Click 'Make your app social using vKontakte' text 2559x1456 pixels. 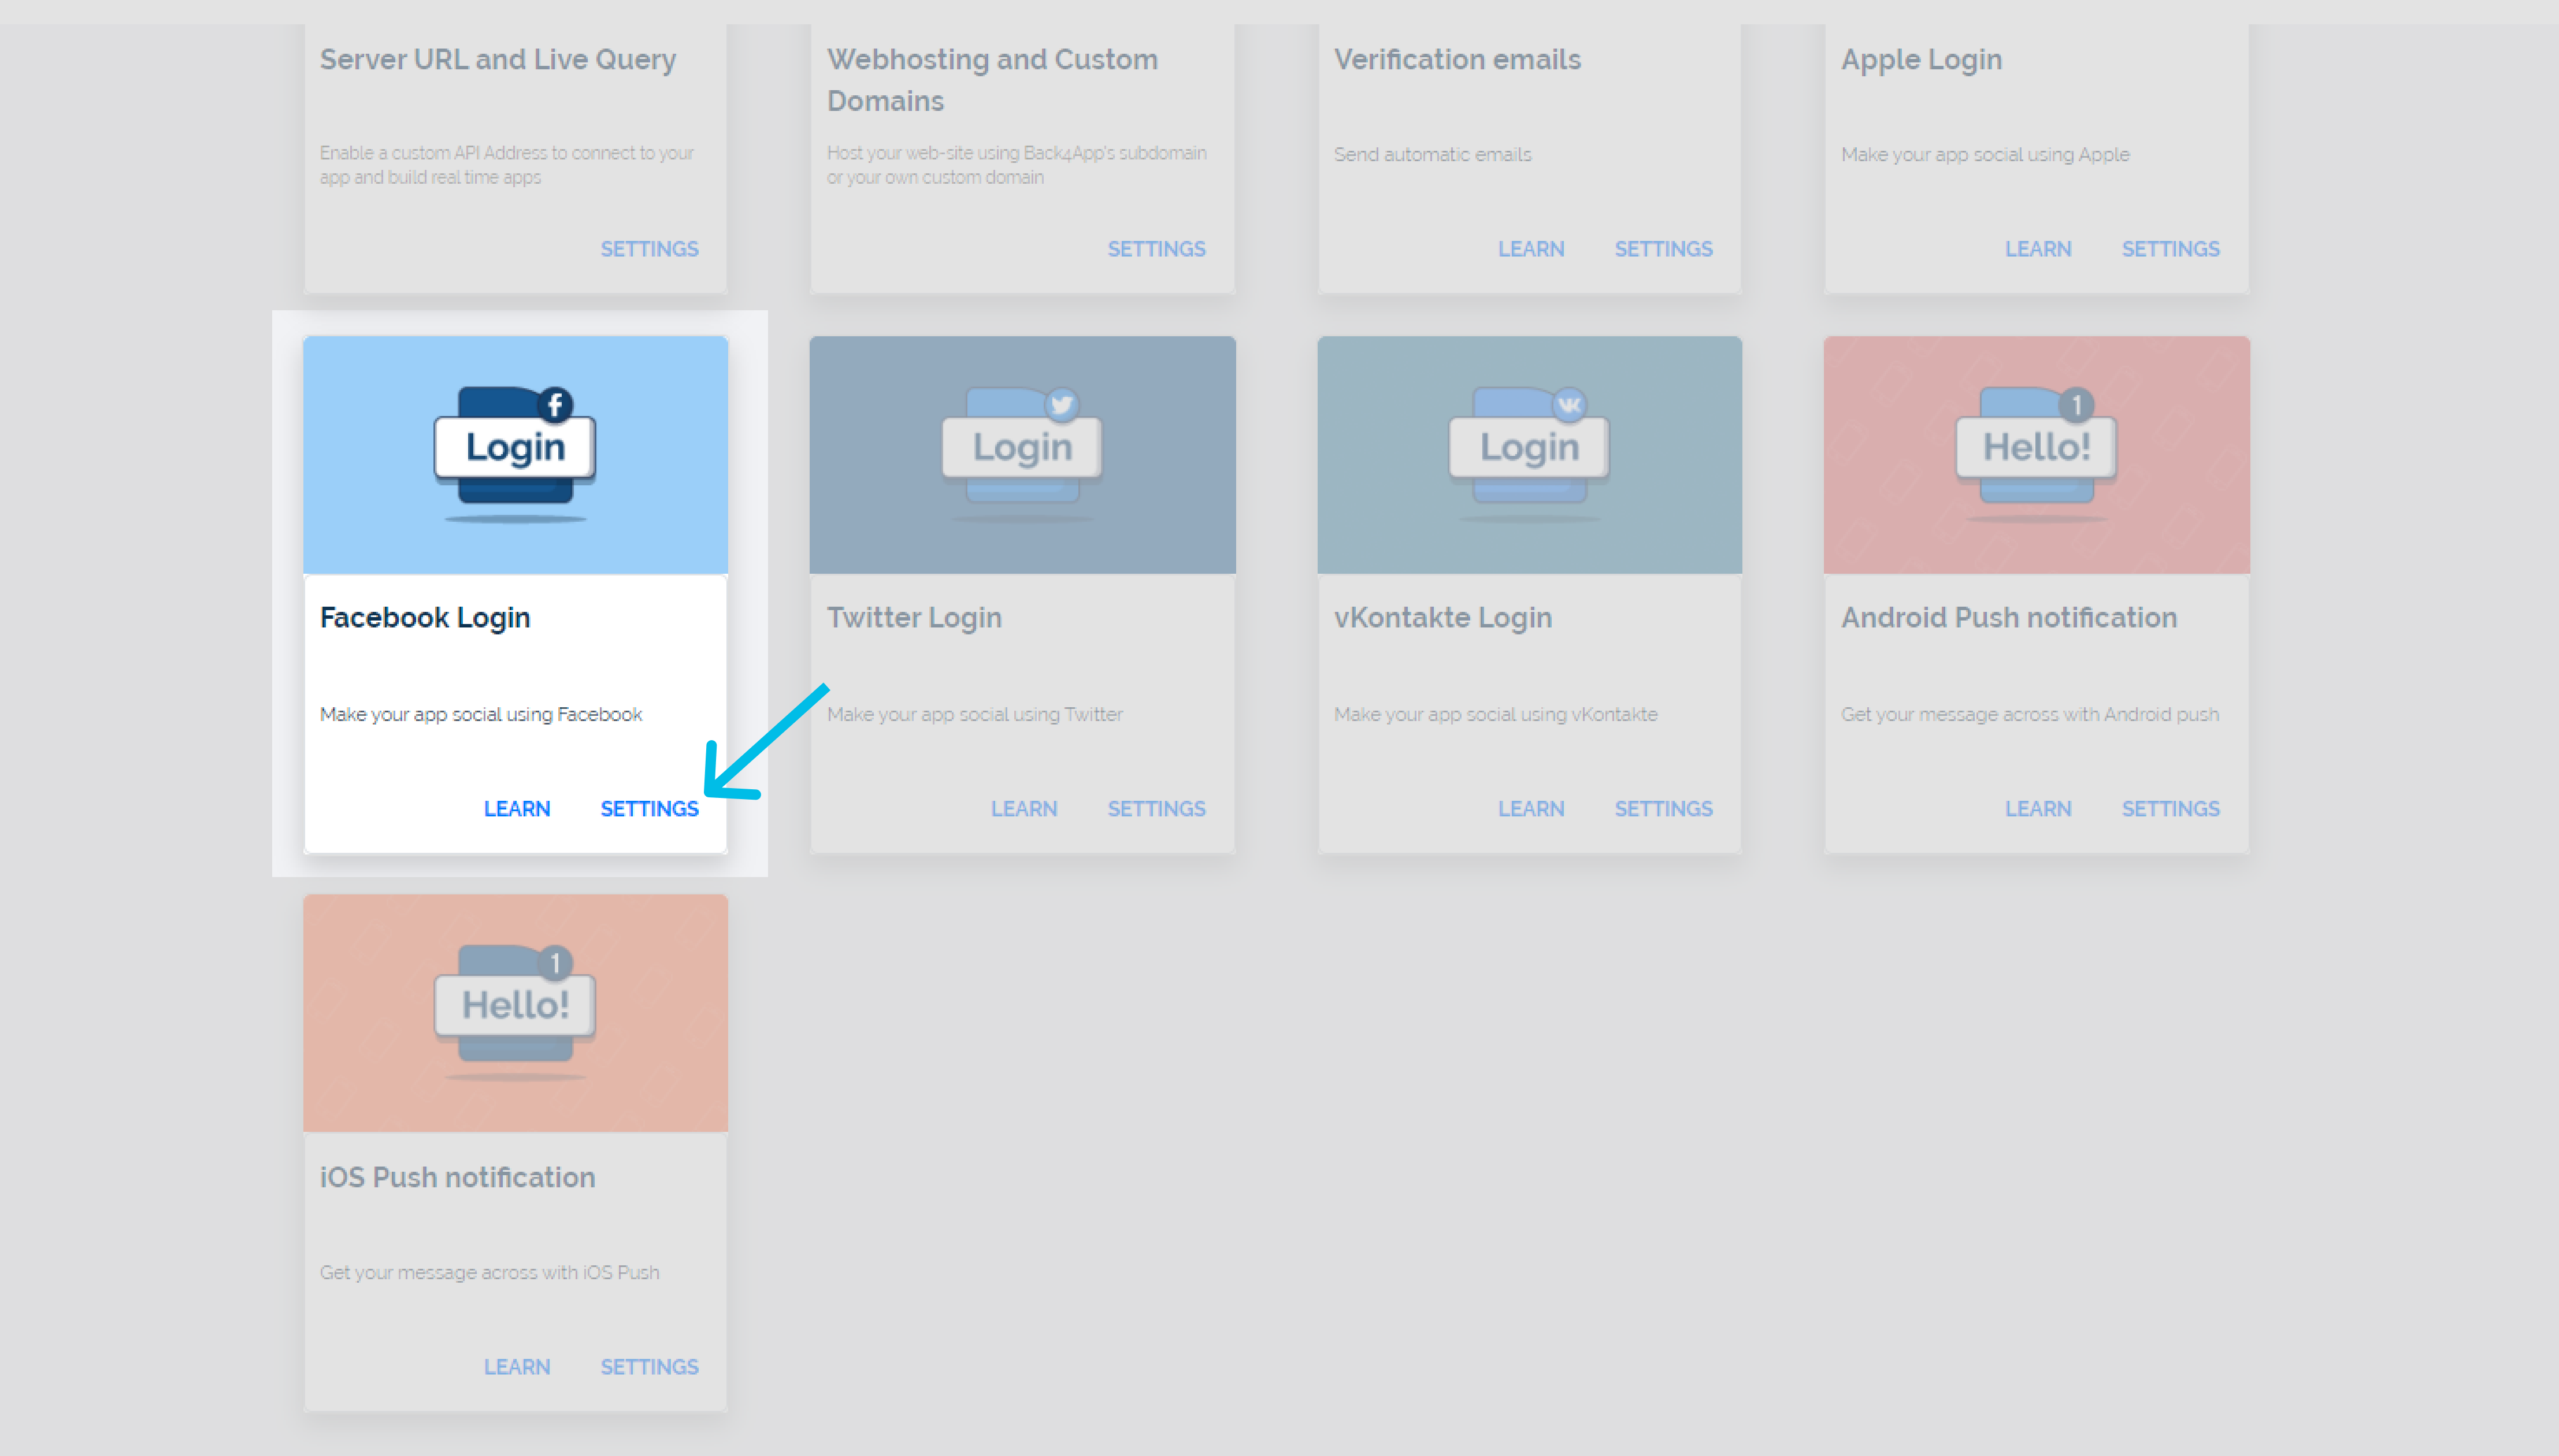(1496, 714)
